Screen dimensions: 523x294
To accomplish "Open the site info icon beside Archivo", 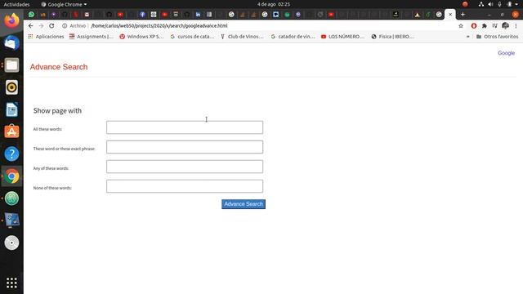I will click(65, 25).
